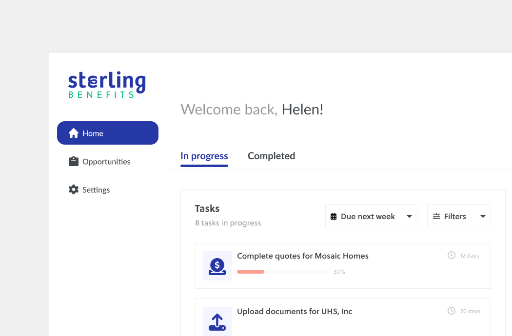The image size is (512, 336).
Task: Open the Settings sidebar link
Action: [96, 190]
